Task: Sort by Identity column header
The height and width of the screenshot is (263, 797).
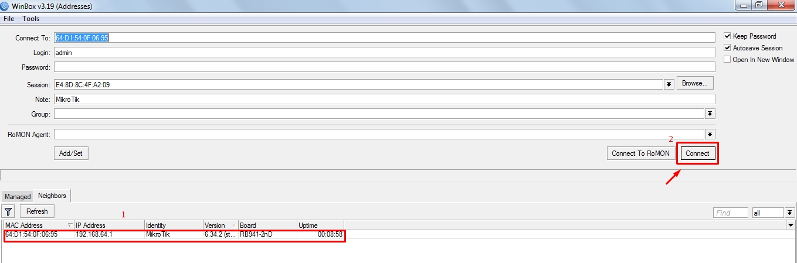Action: (174, 226)
